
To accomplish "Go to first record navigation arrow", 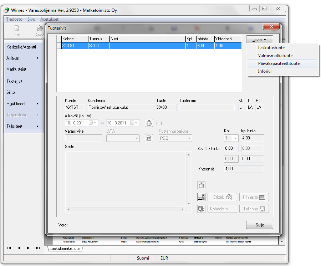I will pos(9,248).
